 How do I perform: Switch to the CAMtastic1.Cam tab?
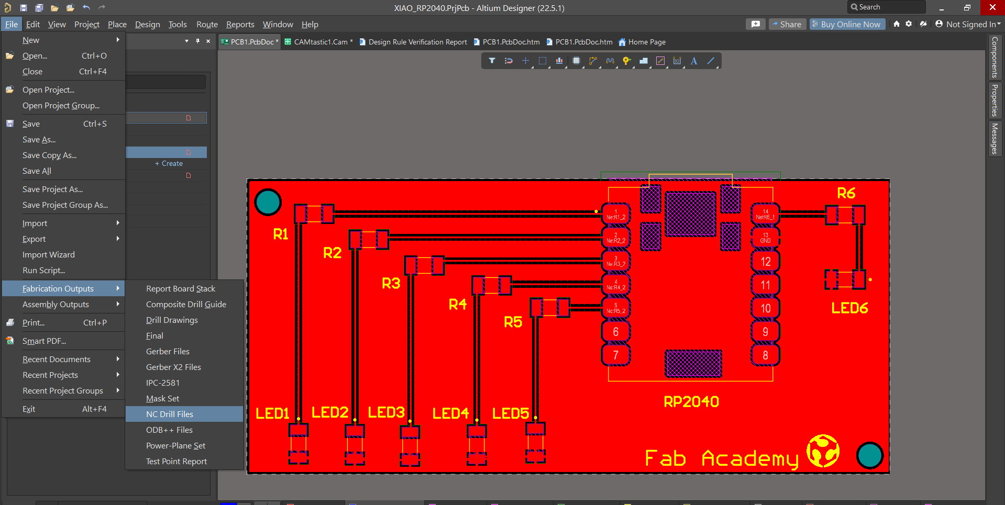pyautogui.click(x=319, y=42)
